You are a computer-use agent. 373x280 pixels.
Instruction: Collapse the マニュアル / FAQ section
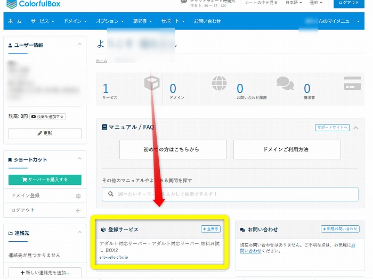(356, 128)
